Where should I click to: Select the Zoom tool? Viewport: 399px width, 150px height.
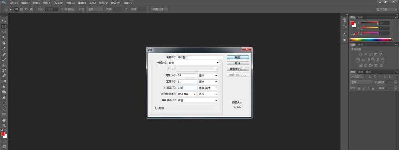point(4,125)
